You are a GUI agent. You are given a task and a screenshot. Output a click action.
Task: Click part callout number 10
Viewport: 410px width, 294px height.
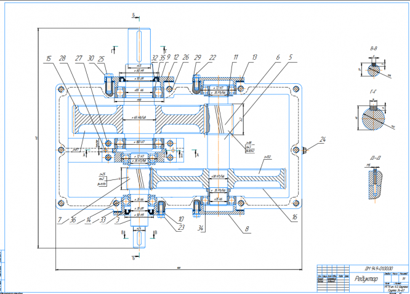click(181, 219)
